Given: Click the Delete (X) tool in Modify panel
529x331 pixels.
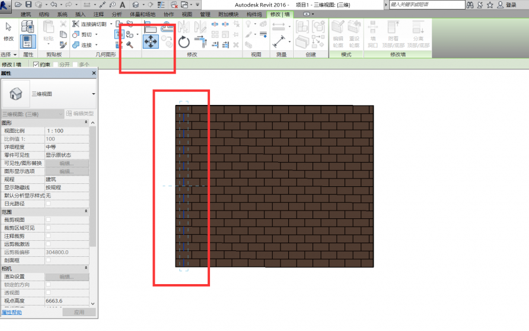Looking at the screenshot, I should [236, 44].
